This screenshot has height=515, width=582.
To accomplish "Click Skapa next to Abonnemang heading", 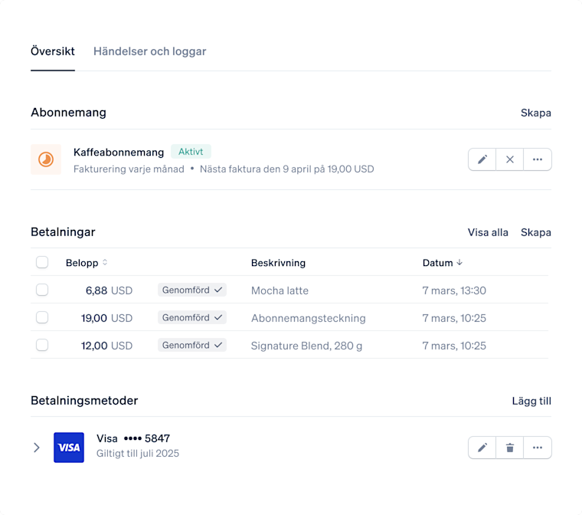I will tap(535, 113).
